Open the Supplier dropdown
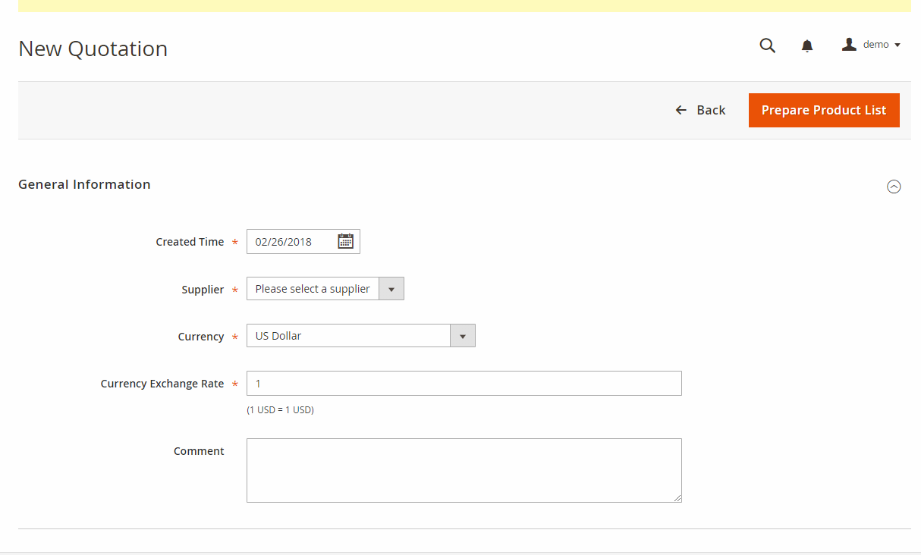Screen dimensions: 921x555 (325, 289)
